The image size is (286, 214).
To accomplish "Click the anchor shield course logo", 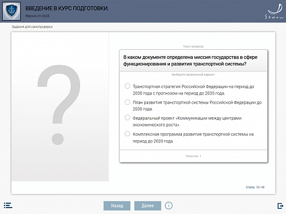I will tap(11, 11).
